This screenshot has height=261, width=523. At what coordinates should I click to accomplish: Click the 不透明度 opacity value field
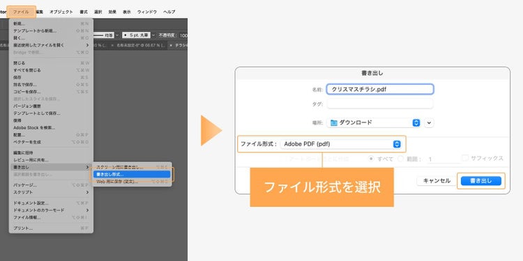click(183, 35)
